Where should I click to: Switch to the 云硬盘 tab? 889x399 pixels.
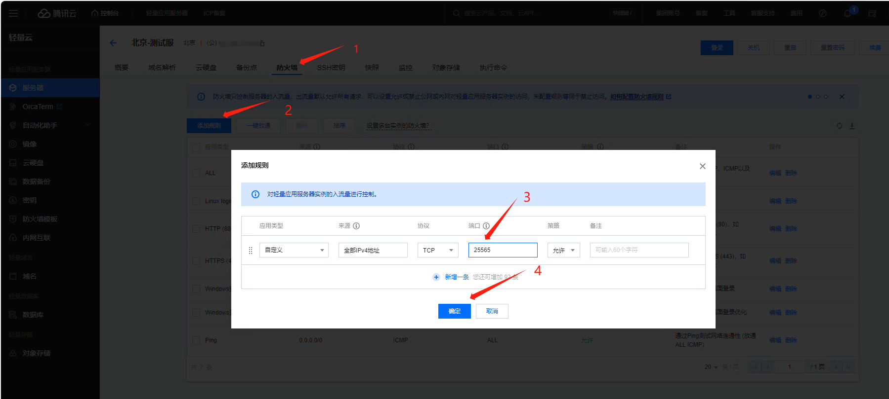tap(206, 68)
